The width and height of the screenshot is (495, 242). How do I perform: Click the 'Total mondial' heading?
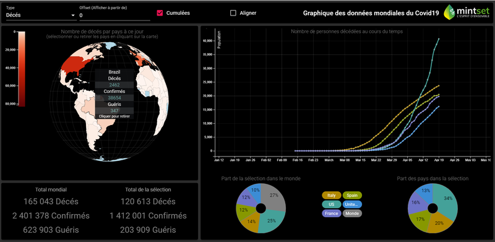(51, 189)
